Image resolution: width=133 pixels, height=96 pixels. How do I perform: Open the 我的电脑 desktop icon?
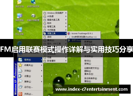(20, 17)
